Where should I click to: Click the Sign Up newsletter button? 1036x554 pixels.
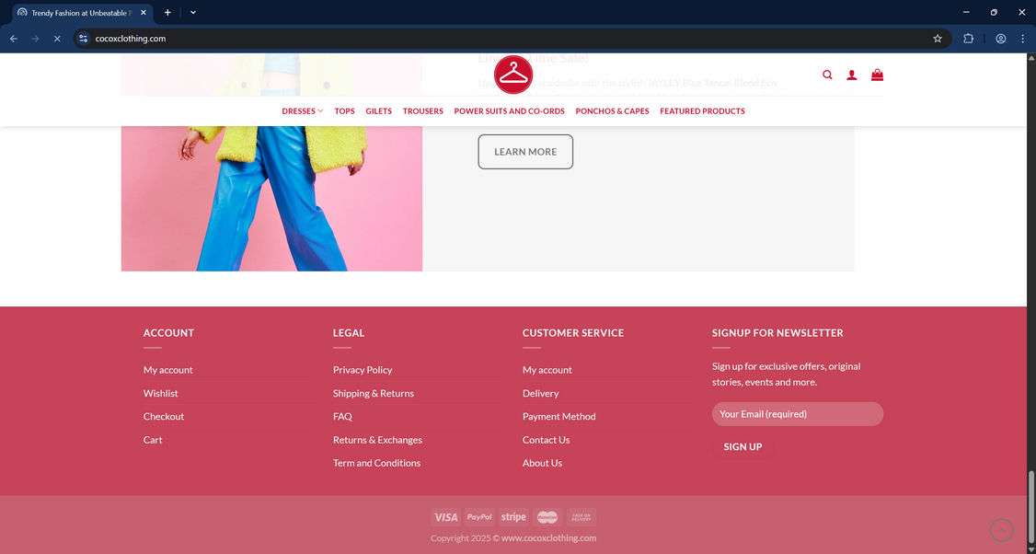click(742, 447)
